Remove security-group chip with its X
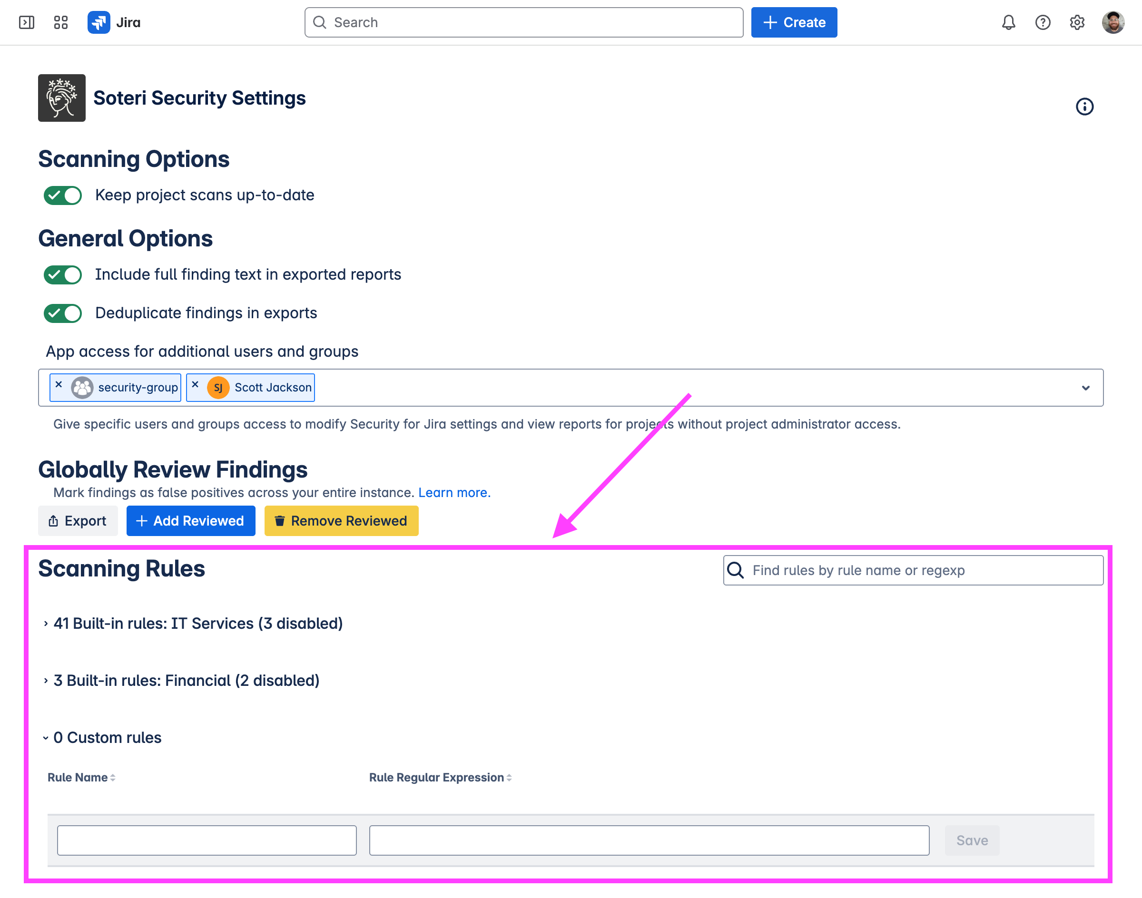 (x=59, y=384)
